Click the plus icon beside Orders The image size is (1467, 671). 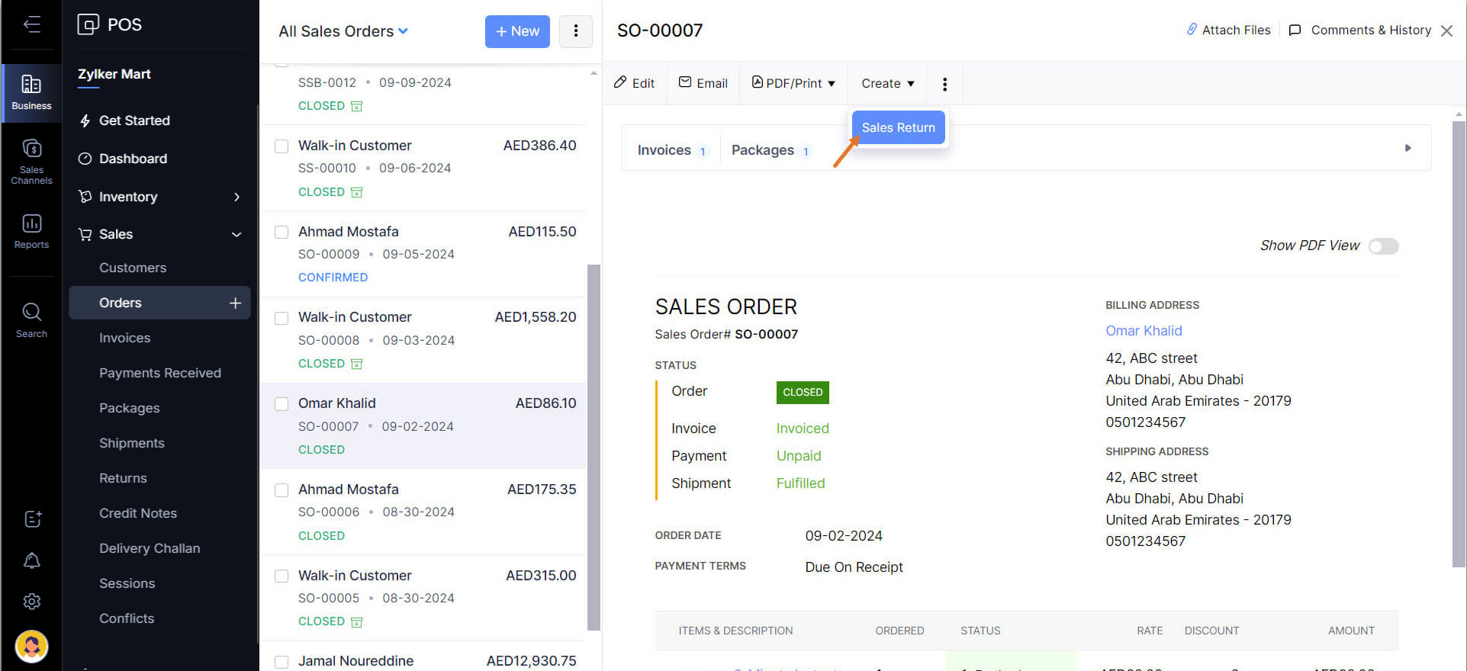pyautogui.click(x=235, y=303)
